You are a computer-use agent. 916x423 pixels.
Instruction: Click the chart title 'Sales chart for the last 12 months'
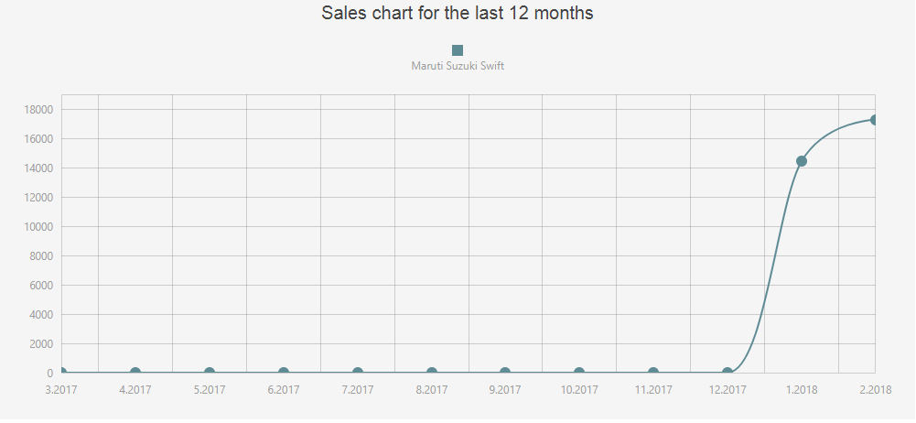[458, 13]
